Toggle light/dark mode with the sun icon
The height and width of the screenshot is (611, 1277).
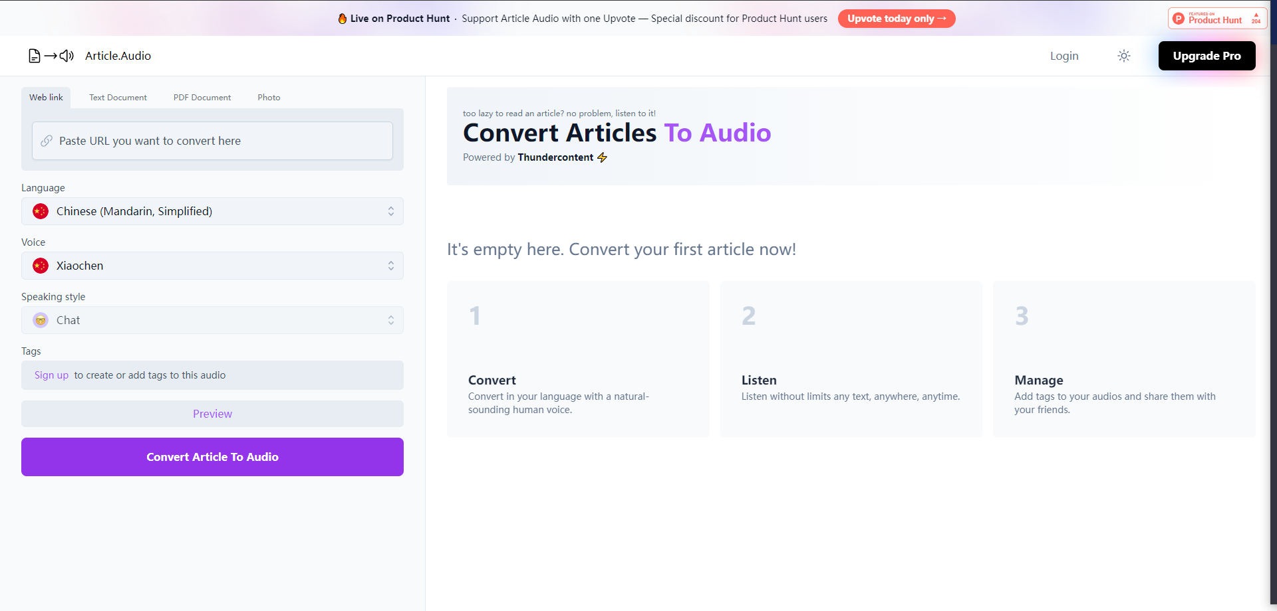point(1123,56)
